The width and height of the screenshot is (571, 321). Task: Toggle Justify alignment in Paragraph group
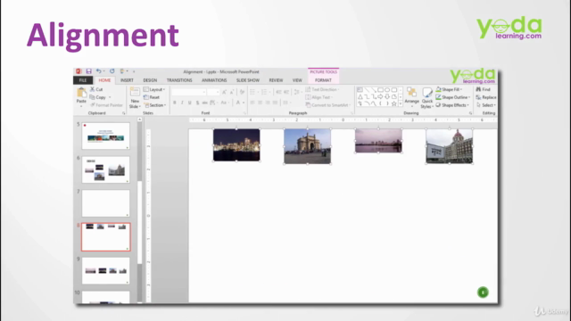point(276,103)
